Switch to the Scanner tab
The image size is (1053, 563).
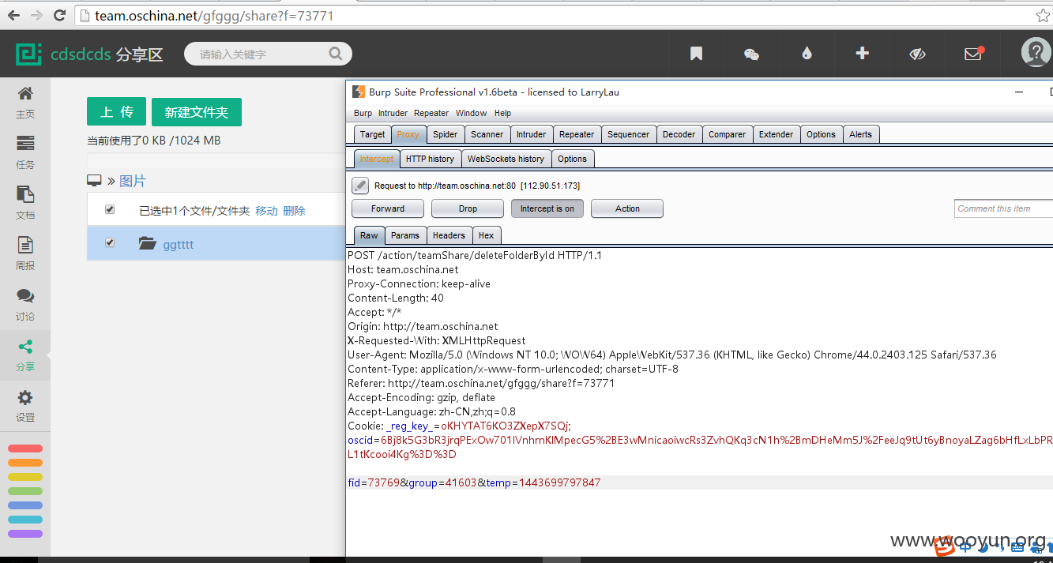(487, 134)
